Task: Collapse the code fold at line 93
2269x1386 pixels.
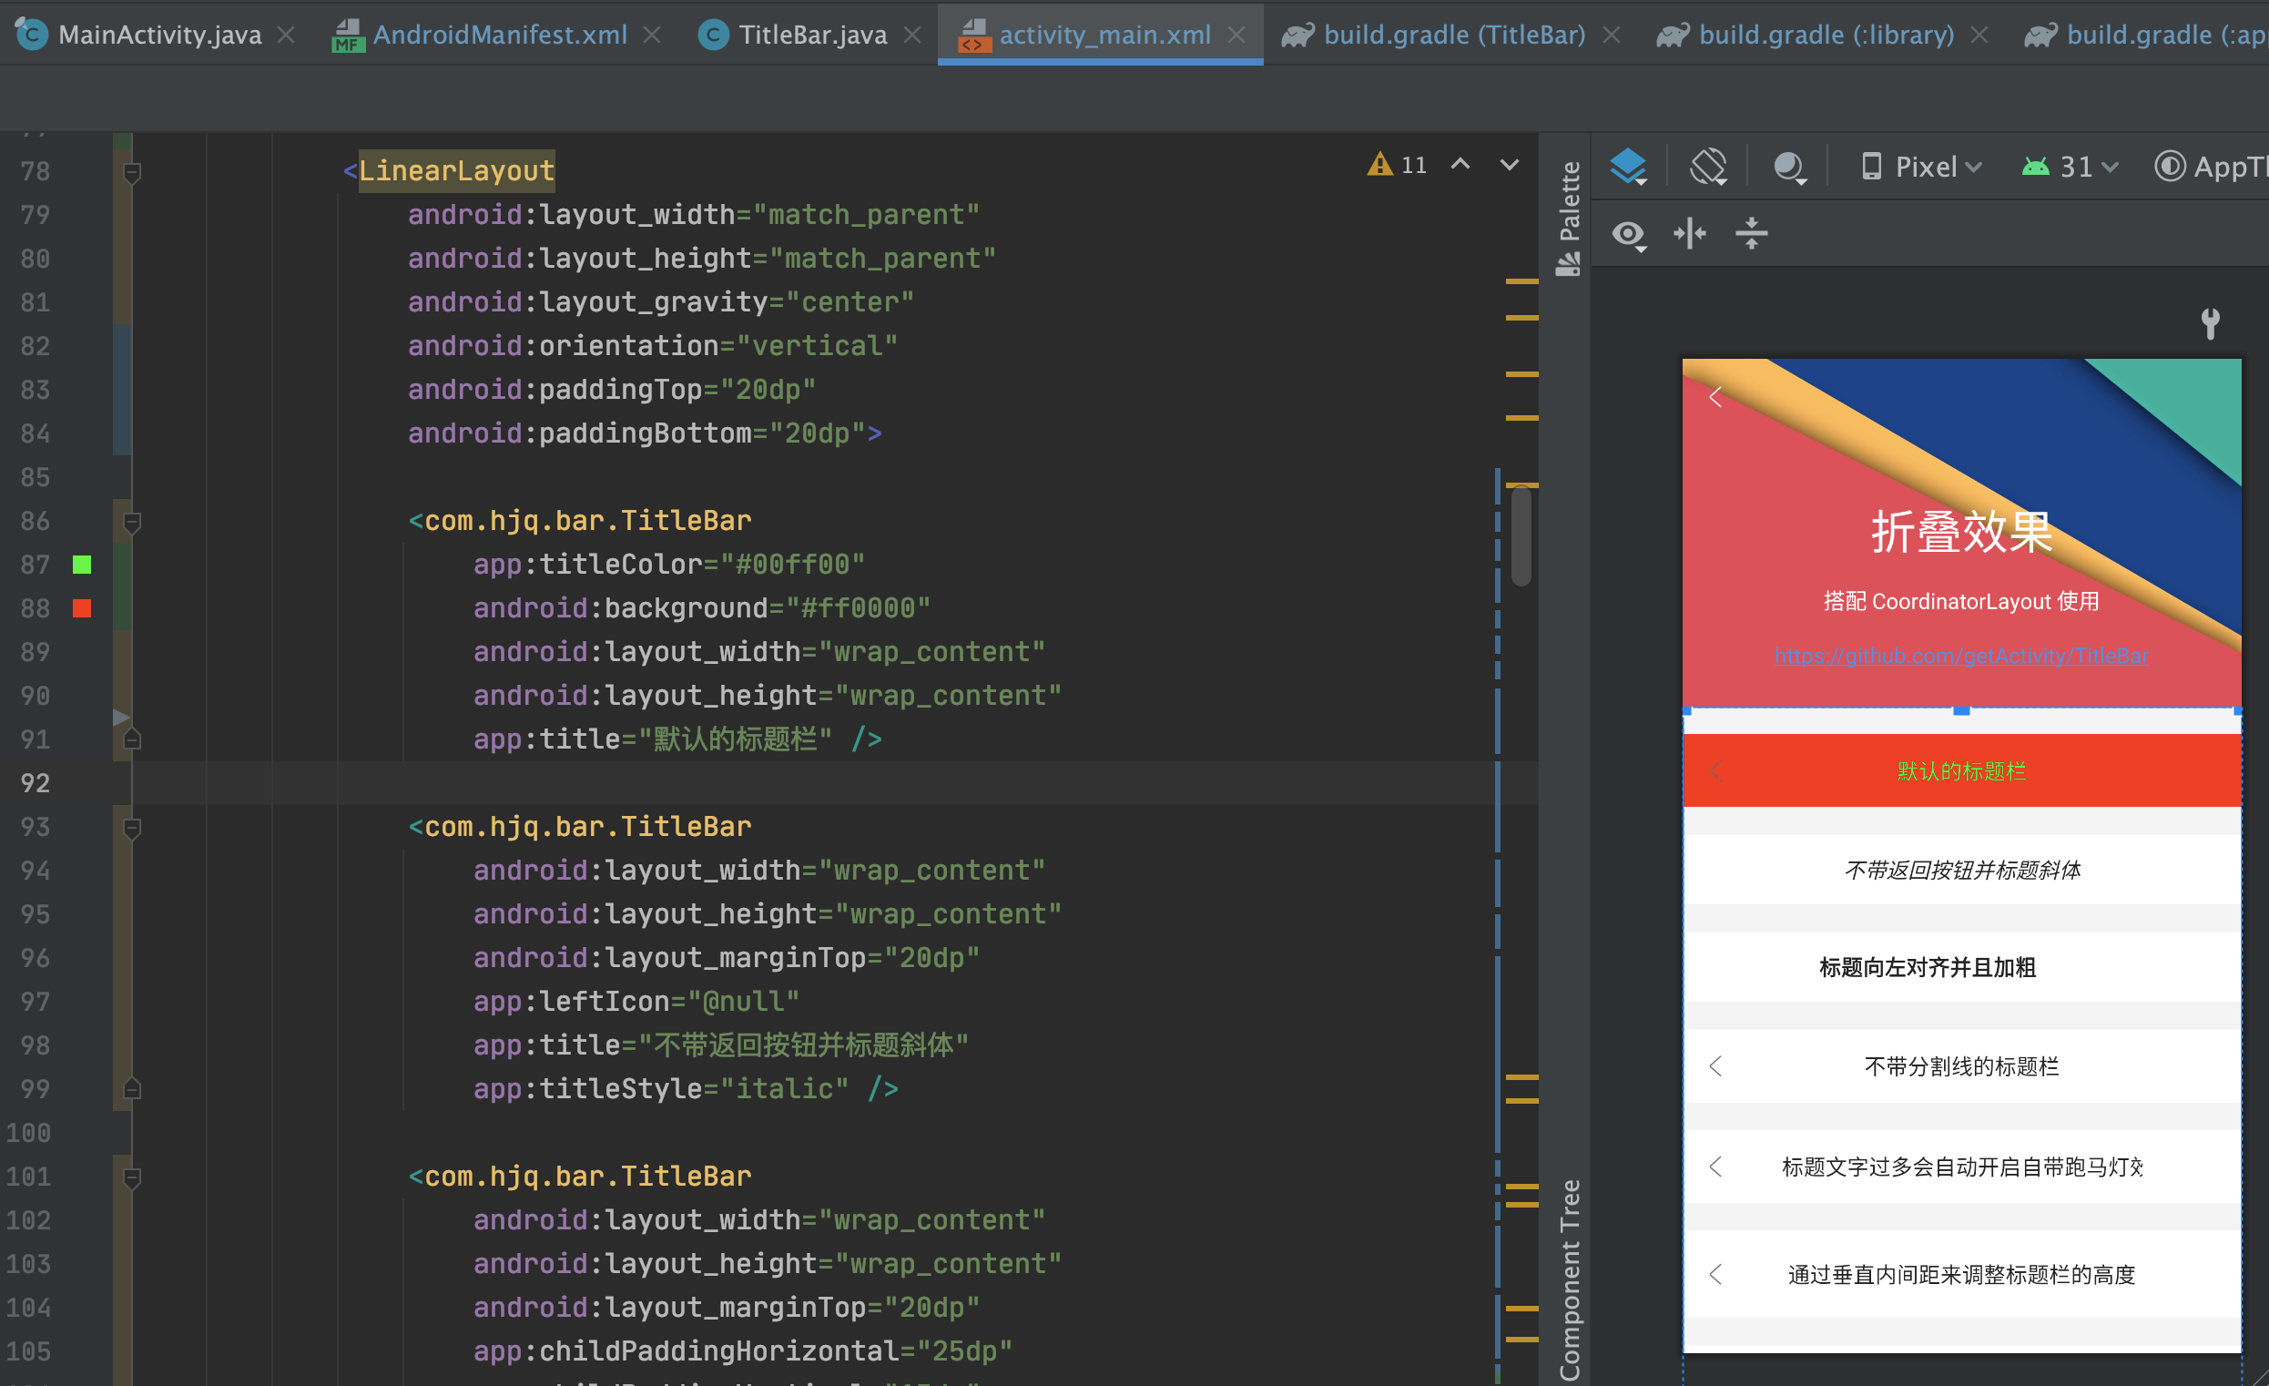Action: tap(132, 827)
